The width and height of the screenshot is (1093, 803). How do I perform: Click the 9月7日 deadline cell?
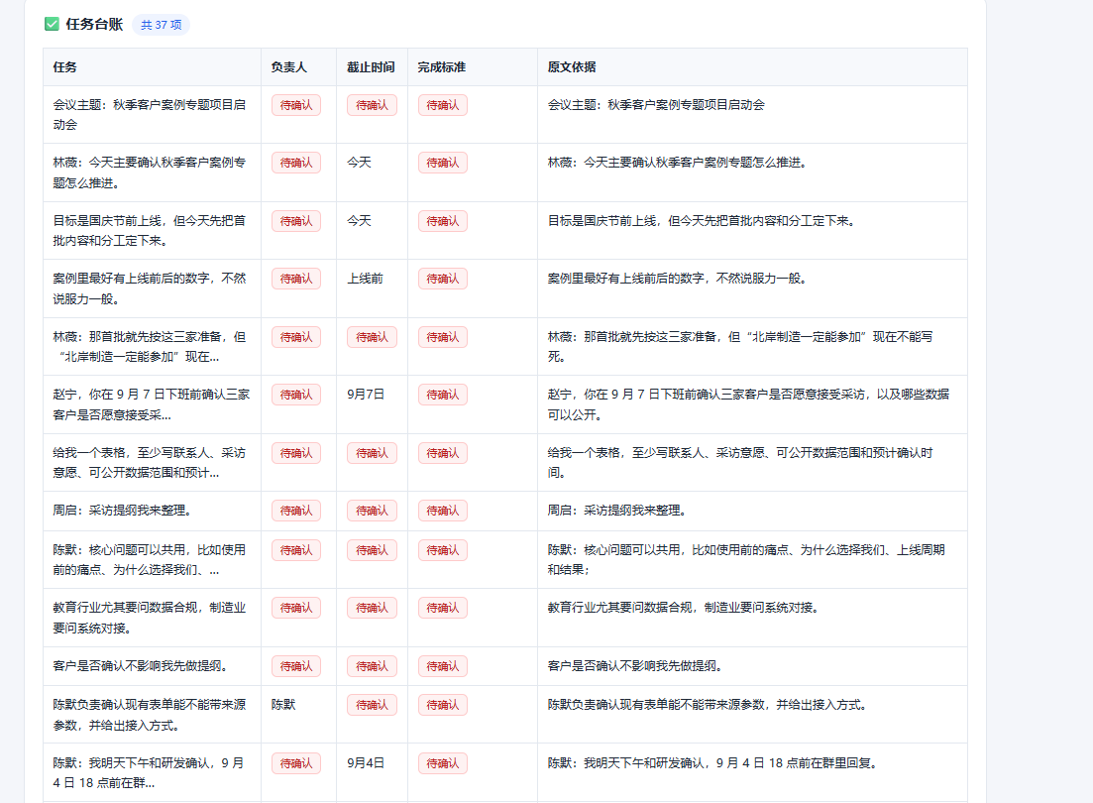[366, 395]
